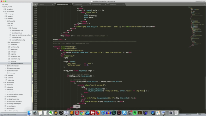
Task: Open Safari compass icon in Dock
Action: pos(103,113)
